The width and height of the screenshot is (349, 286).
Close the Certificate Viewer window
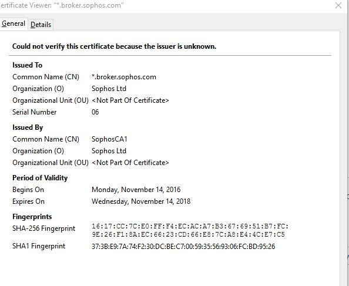pos(338,5)
